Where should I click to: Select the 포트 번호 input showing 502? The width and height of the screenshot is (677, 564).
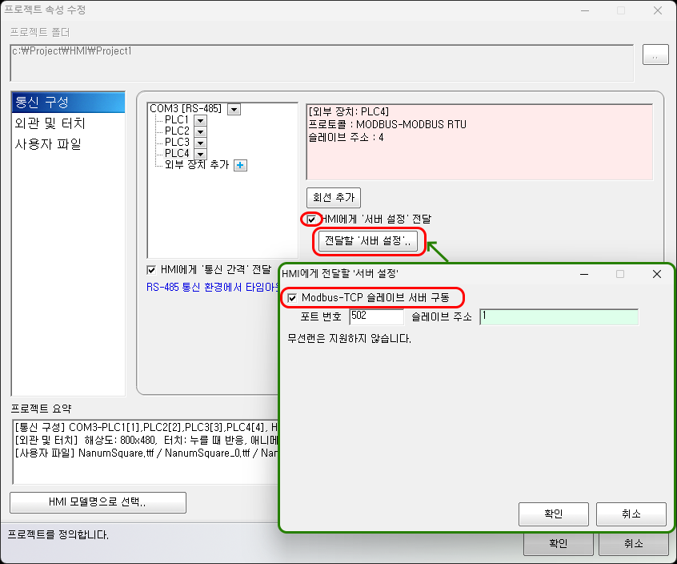click(376, 316)
